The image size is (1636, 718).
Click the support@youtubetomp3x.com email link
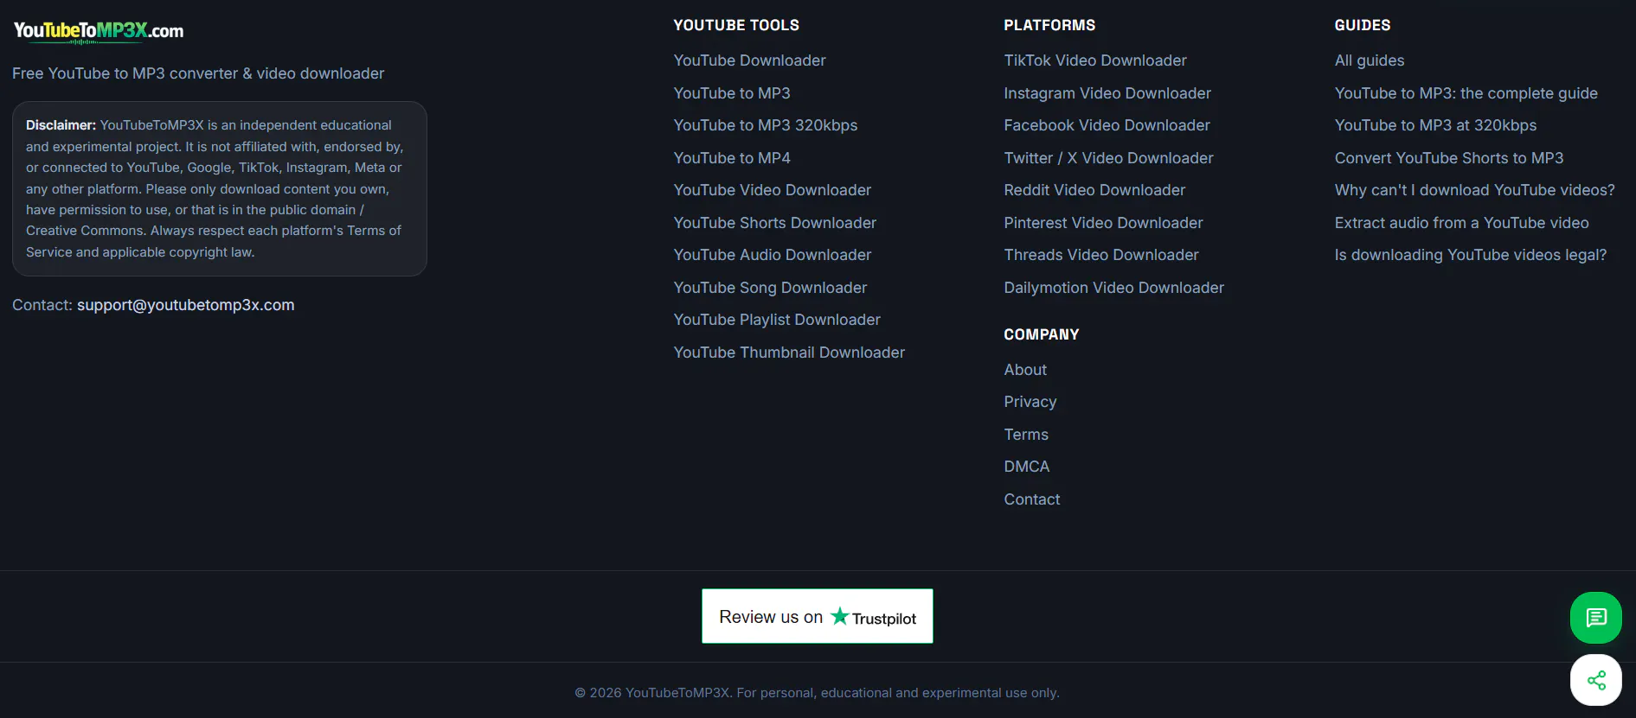pos(186,305)
